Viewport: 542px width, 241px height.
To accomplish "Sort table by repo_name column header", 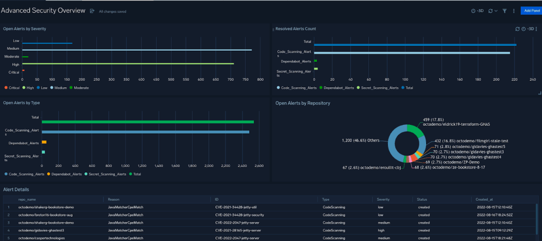I will click(27, 200).
